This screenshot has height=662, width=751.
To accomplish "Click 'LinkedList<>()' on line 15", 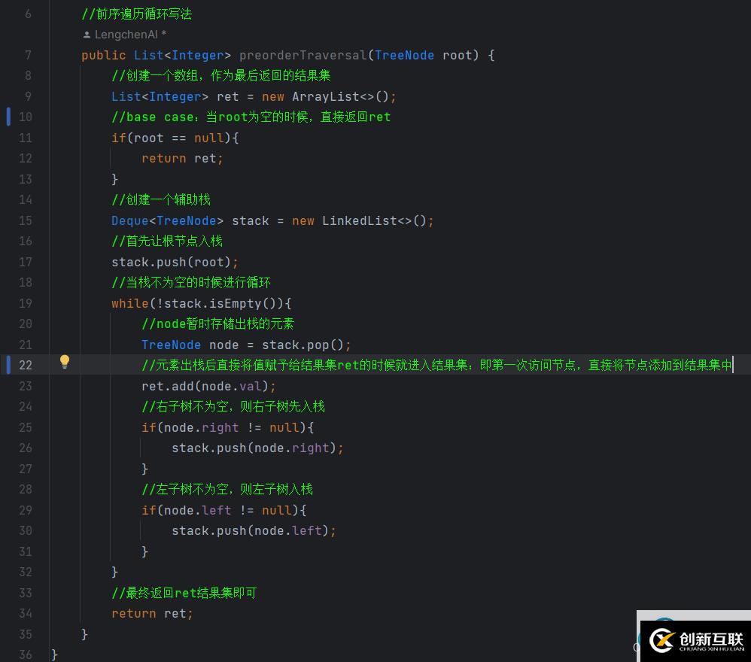I will (374, 220).
